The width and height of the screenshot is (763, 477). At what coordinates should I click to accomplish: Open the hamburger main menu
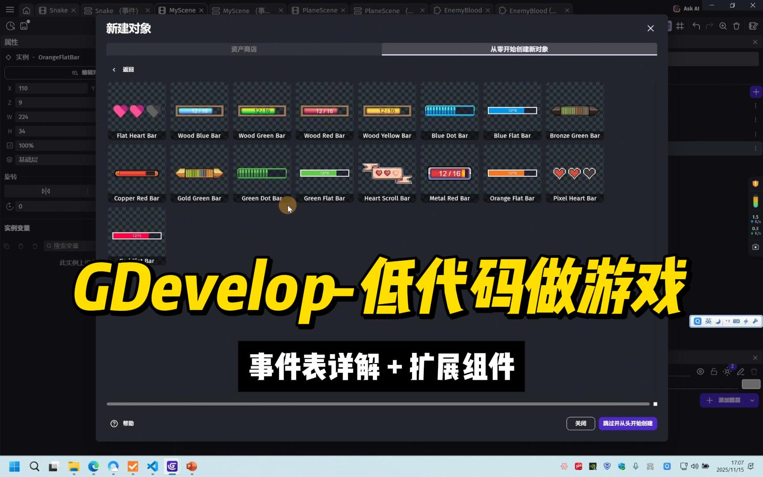tap(10, 10)
